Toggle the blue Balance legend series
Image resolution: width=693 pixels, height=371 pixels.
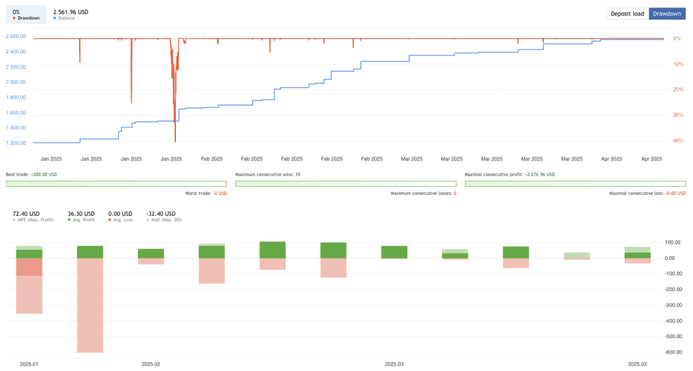[67, 18]
